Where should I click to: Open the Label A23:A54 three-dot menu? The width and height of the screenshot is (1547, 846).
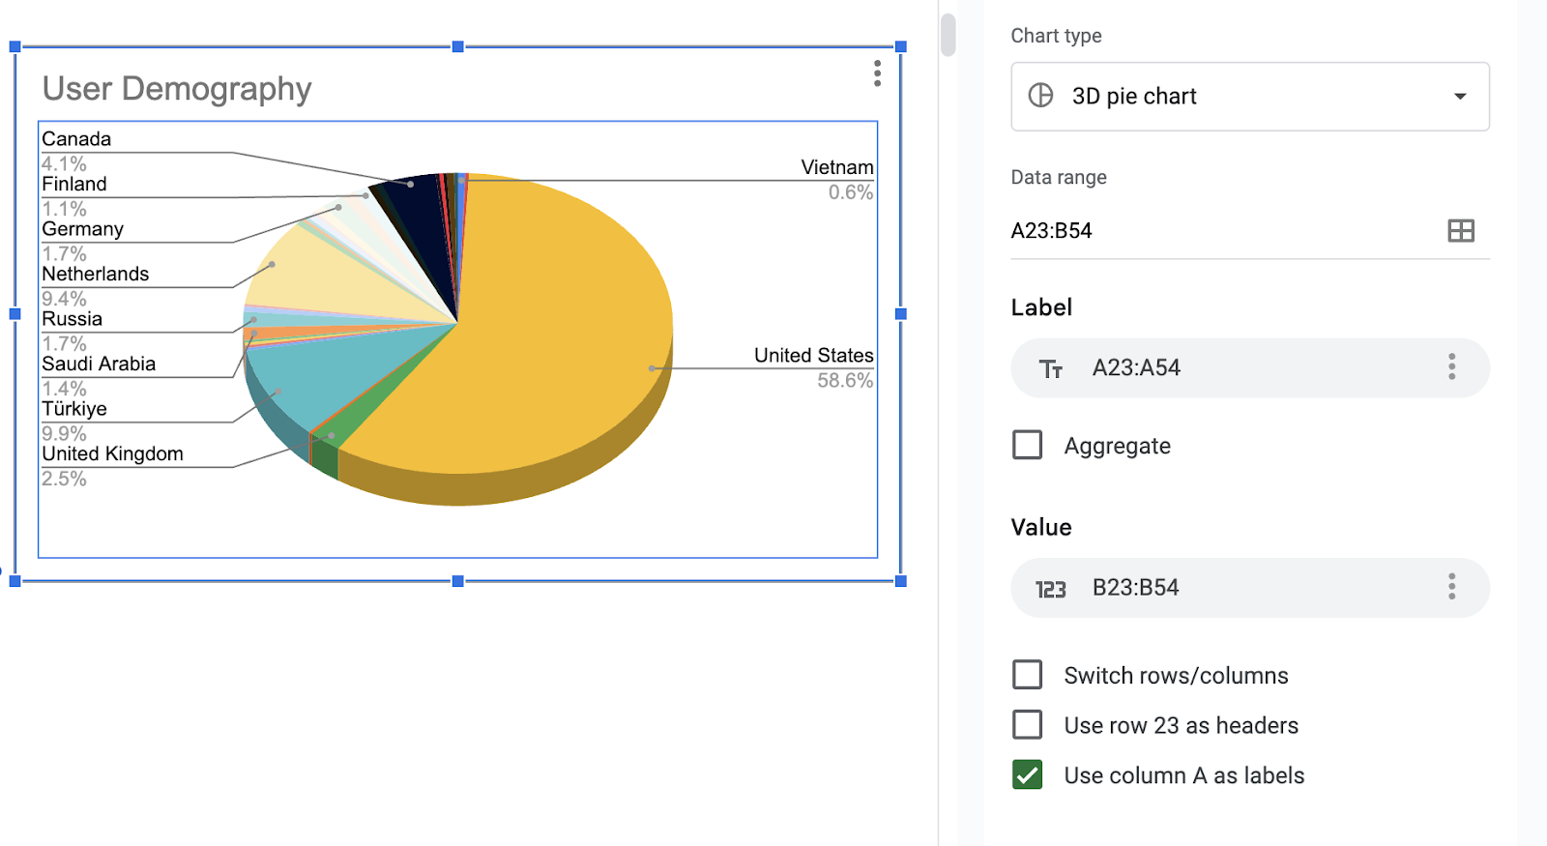1451,367
